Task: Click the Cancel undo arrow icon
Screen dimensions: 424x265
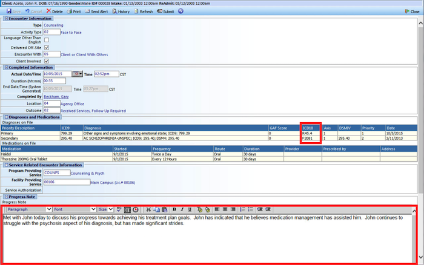Action: 27,11
